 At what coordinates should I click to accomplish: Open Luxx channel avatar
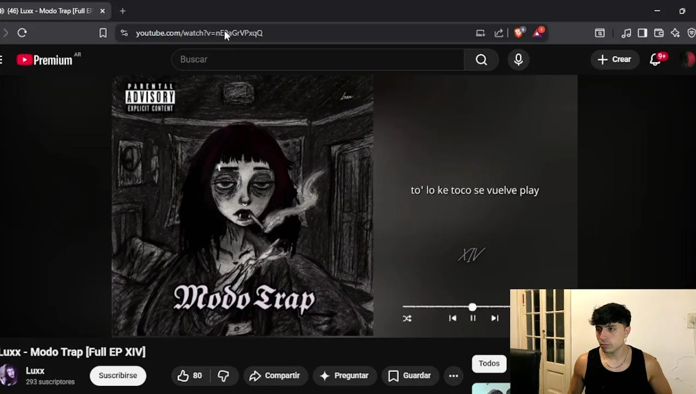8,375
